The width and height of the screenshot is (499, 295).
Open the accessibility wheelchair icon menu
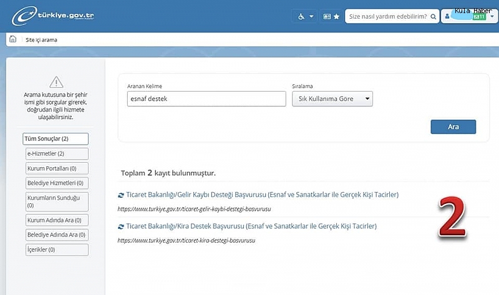pos(301,17)
